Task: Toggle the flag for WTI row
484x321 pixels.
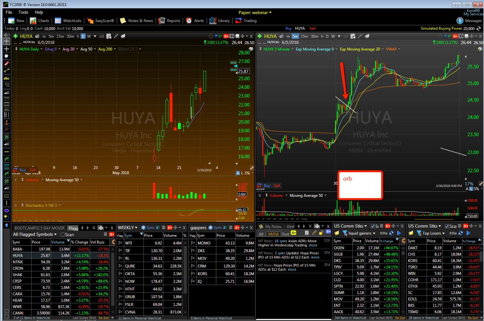Action: (x=120, y=243)
